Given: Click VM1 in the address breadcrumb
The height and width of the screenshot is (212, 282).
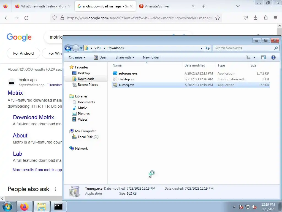Looking at the screenshot, I should [x=97, y=48].
